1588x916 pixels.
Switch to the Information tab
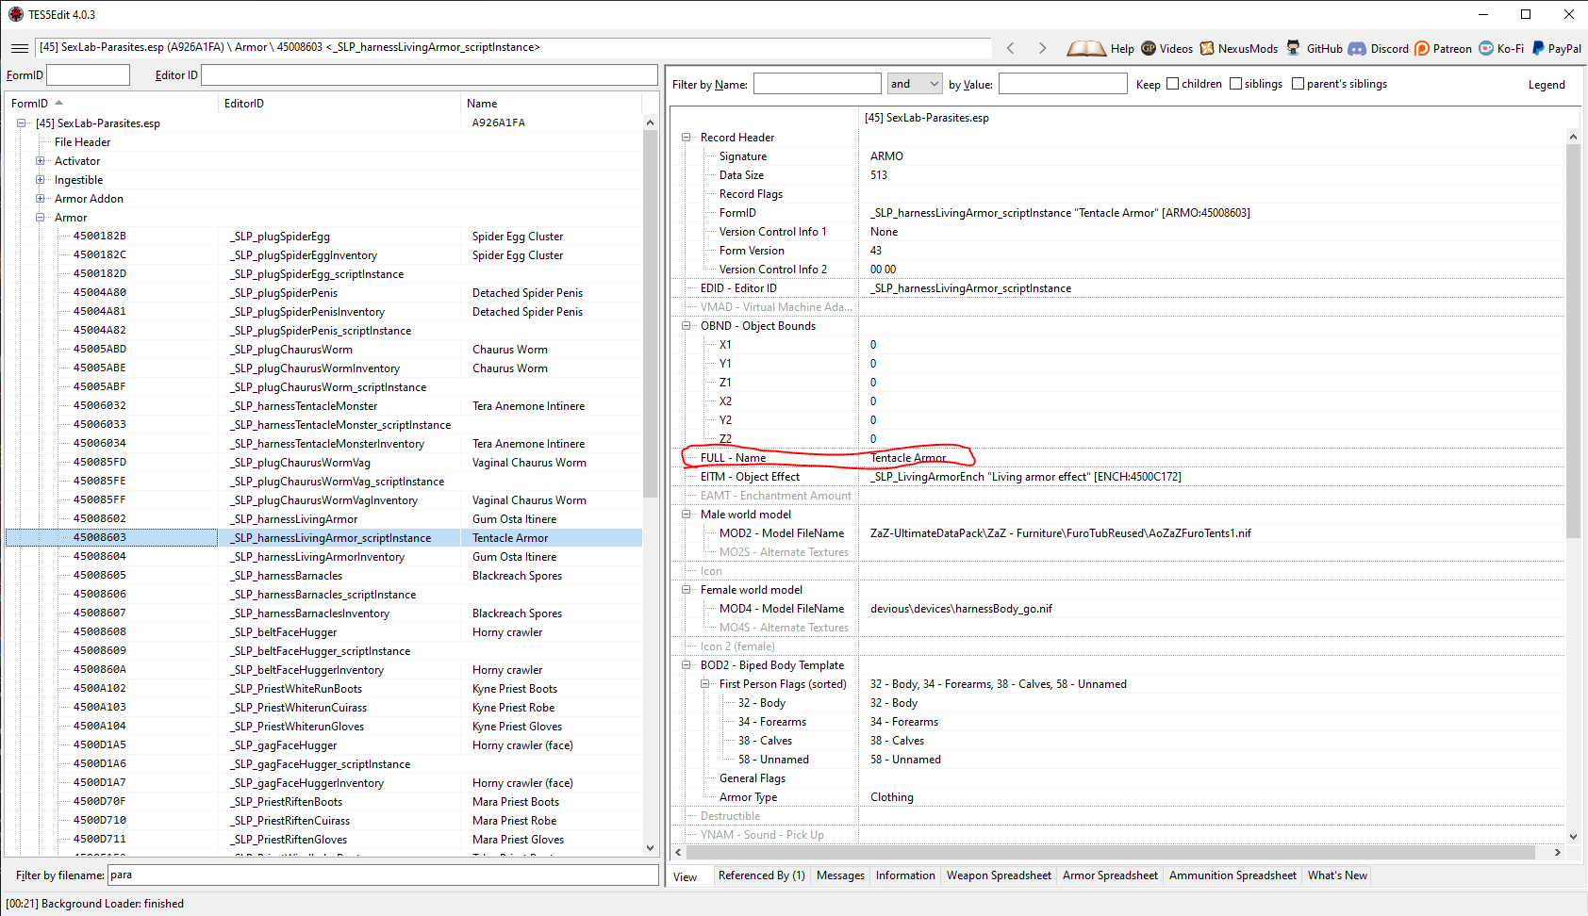(x=905, y=875)
